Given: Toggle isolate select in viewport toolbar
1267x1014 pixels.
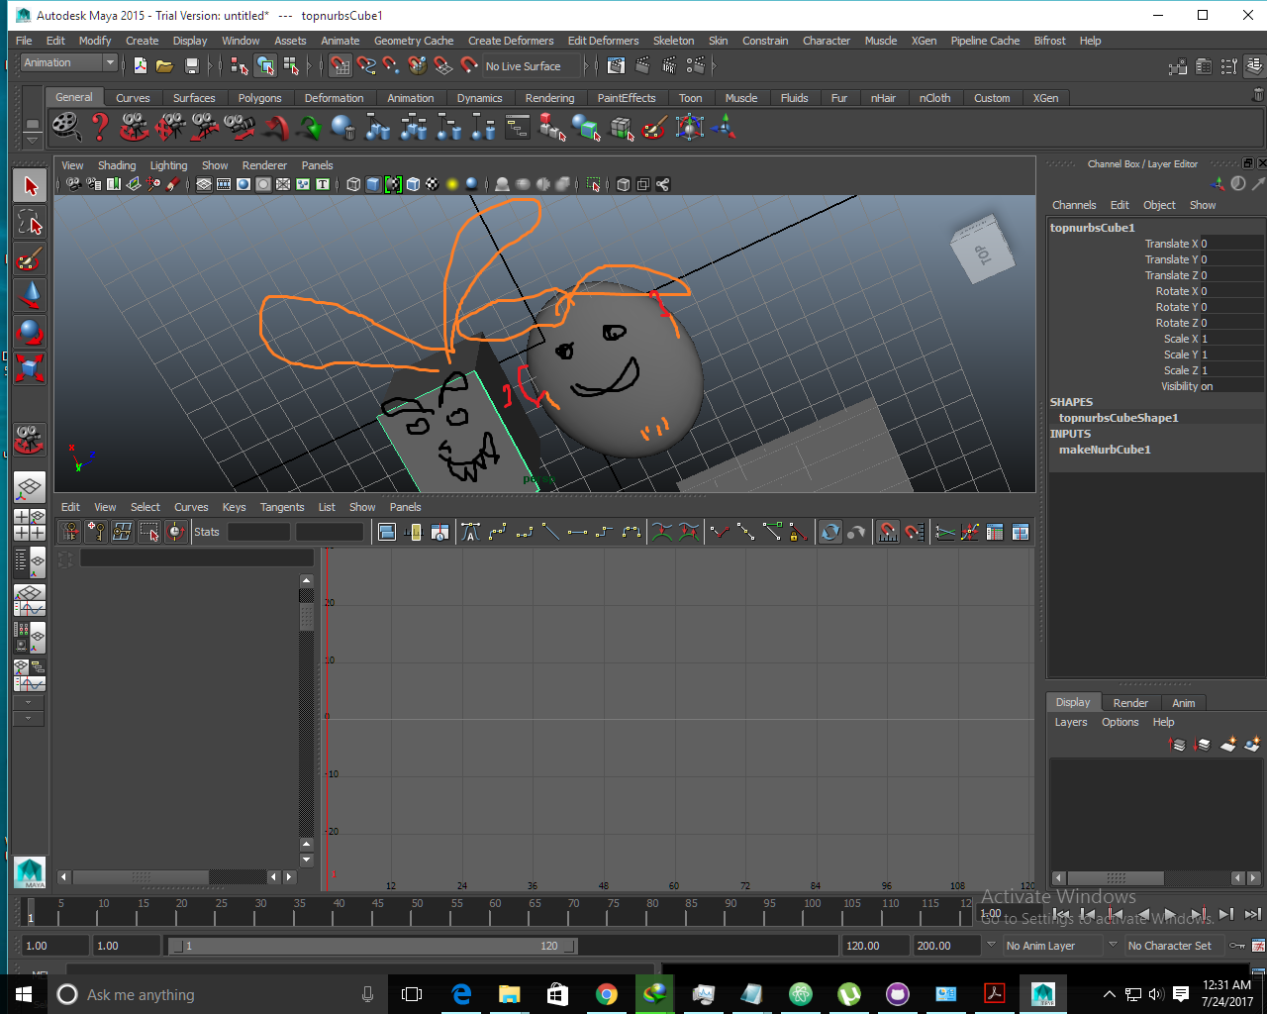Looking at the screenshot, I should [594, 184].
